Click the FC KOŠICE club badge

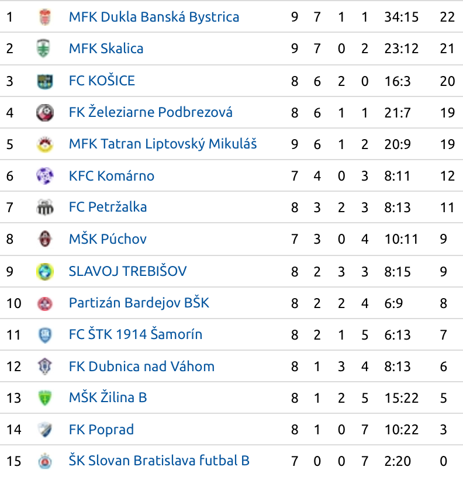45,81
